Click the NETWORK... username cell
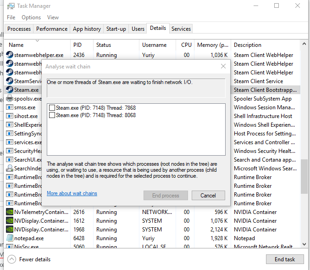310x270 pixels. point(157,212)
